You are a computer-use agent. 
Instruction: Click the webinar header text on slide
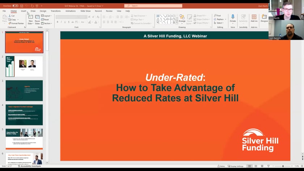click(175, 36)
